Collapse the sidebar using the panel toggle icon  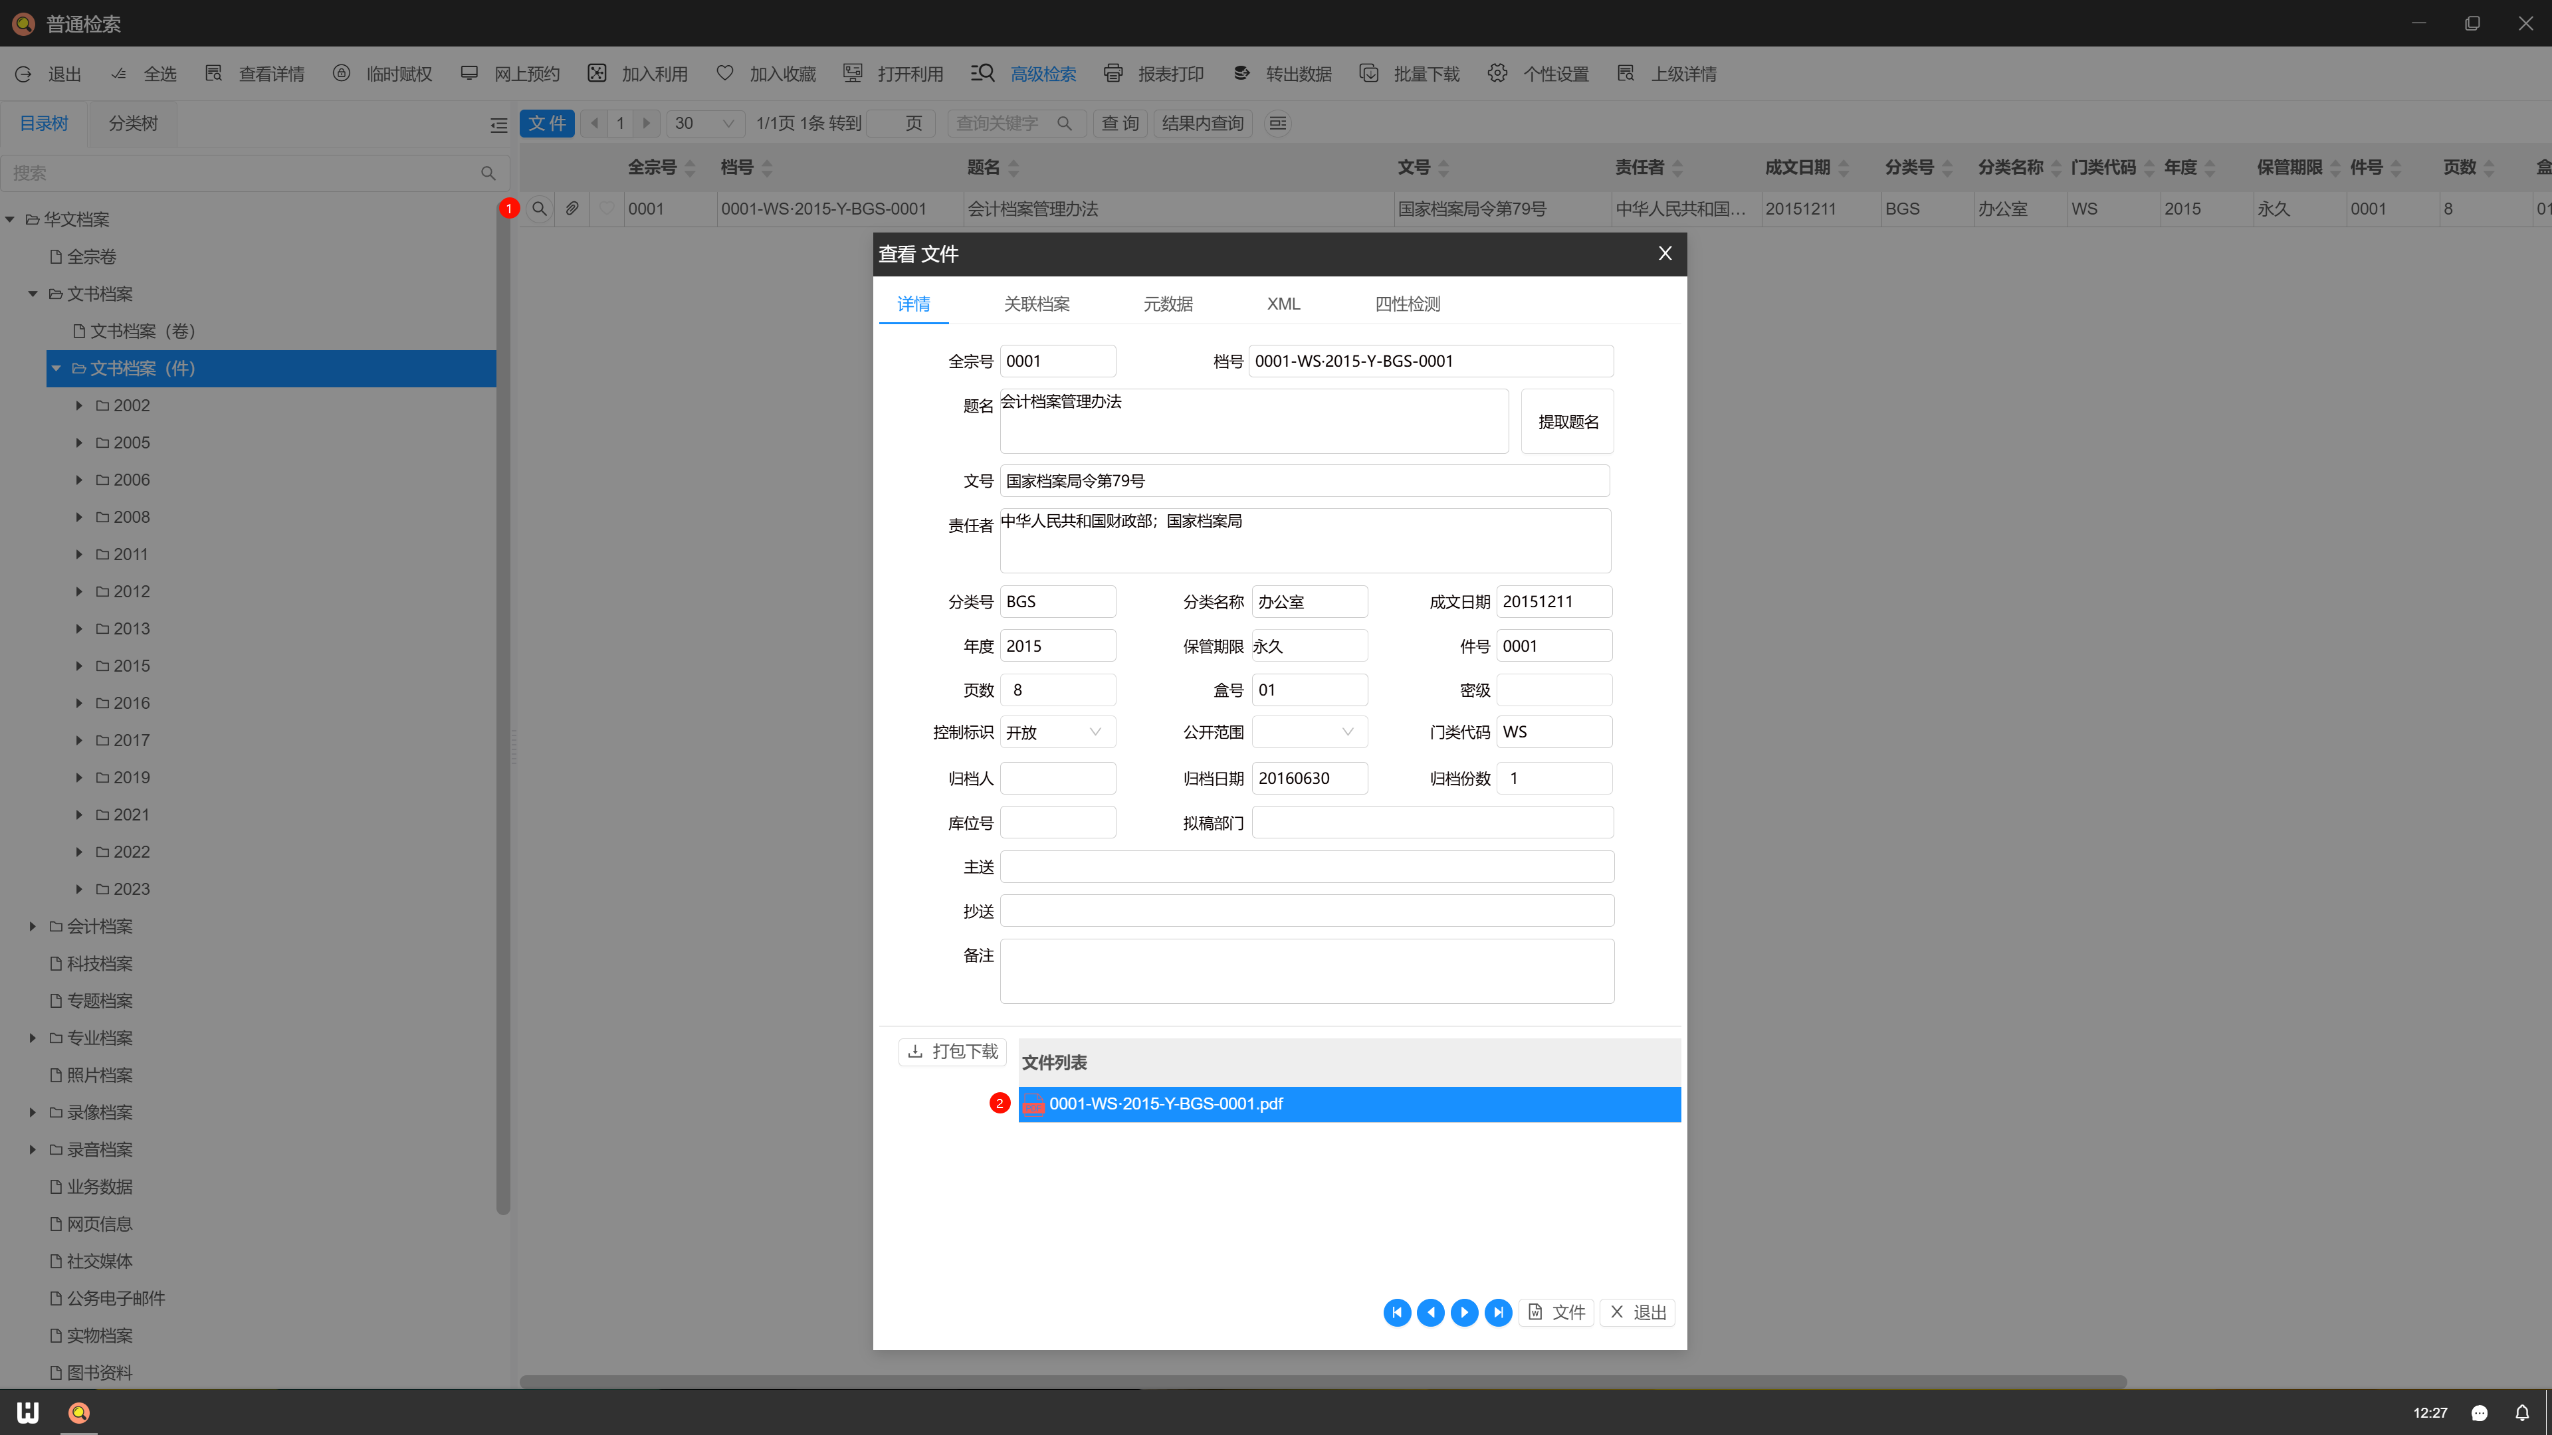pos(498,125)
